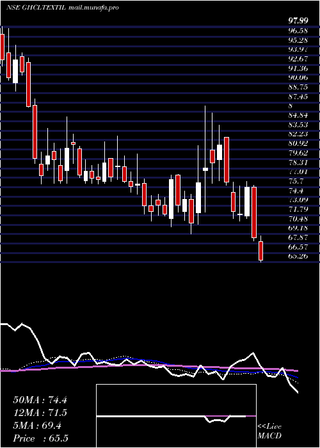This screenshot has height=448, width=320.
Task: Click the <<Live MACD label
Action: [x=269, y=431]
